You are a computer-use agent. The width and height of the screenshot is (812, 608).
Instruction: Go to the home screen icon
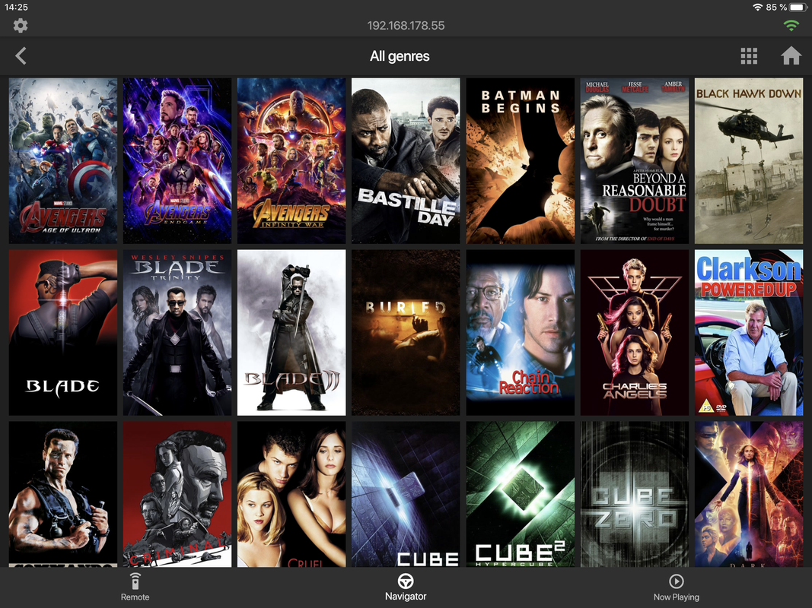(791, 55)
